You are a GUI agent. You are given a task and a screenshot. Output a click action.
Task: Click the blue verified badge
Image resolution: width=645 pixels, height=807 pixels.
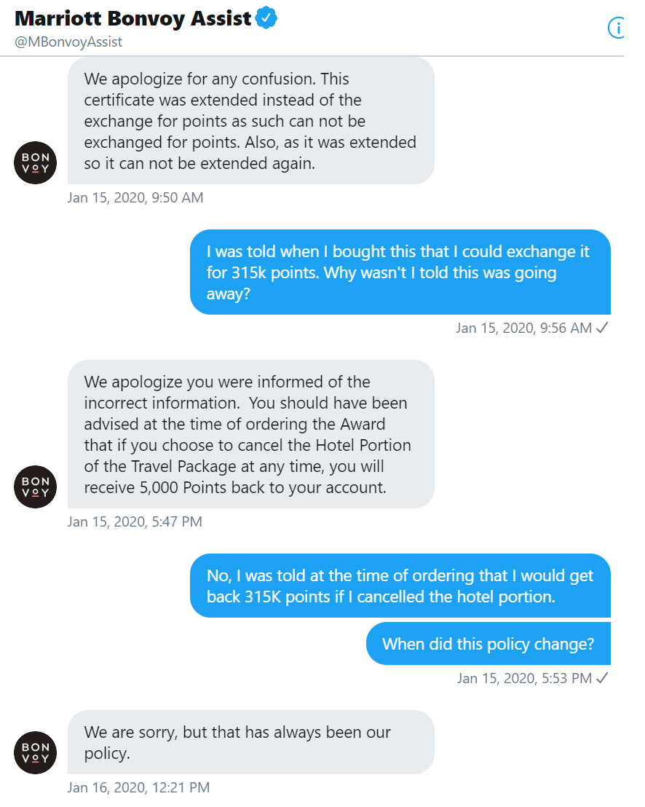click(x=266, y=18)
